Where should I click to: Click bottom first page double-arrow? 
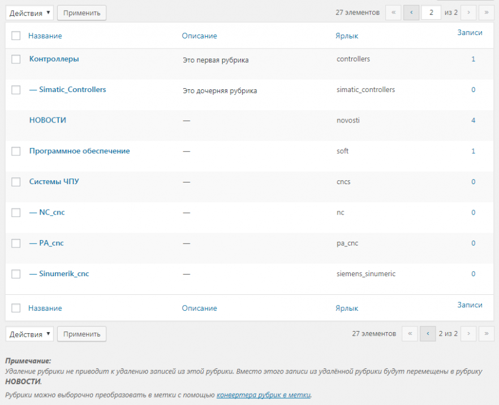(x=410, y=334)
